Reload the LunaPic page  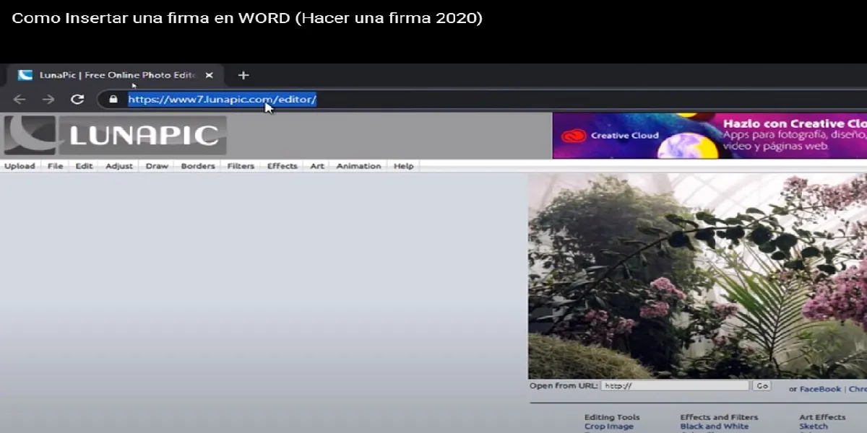pyautogui.click(x=77, y=100)
